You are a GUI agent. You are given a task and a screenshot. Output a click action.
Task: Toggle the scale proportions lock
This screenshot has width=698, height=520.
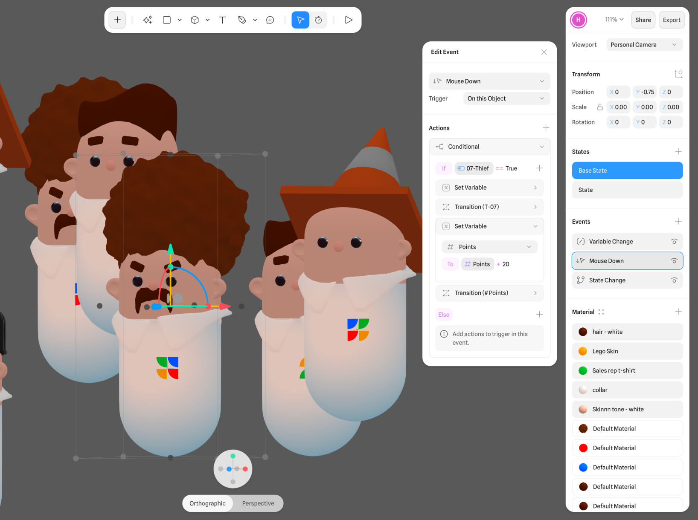click(x=600, y=107)
